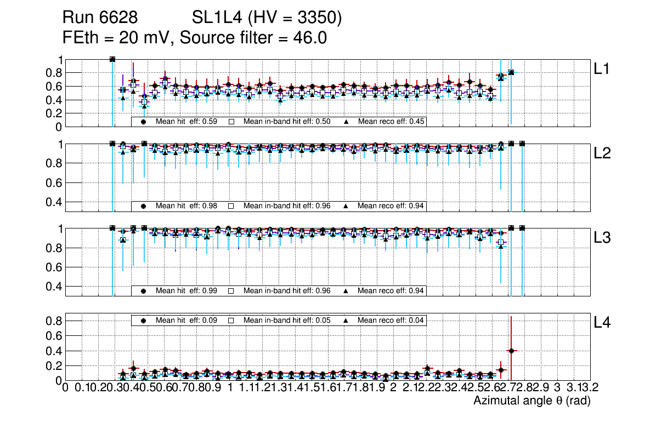The width and height of the screenshot is (656, 423).
Task: Click the triangle marker in L1 legend
Action: 346,122
